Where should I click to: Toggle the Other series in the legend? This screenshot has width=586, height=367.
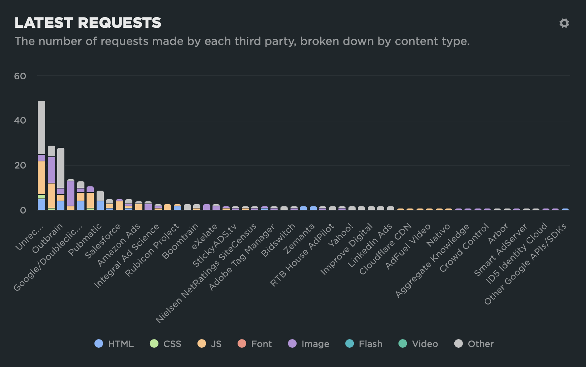point(479,344)
